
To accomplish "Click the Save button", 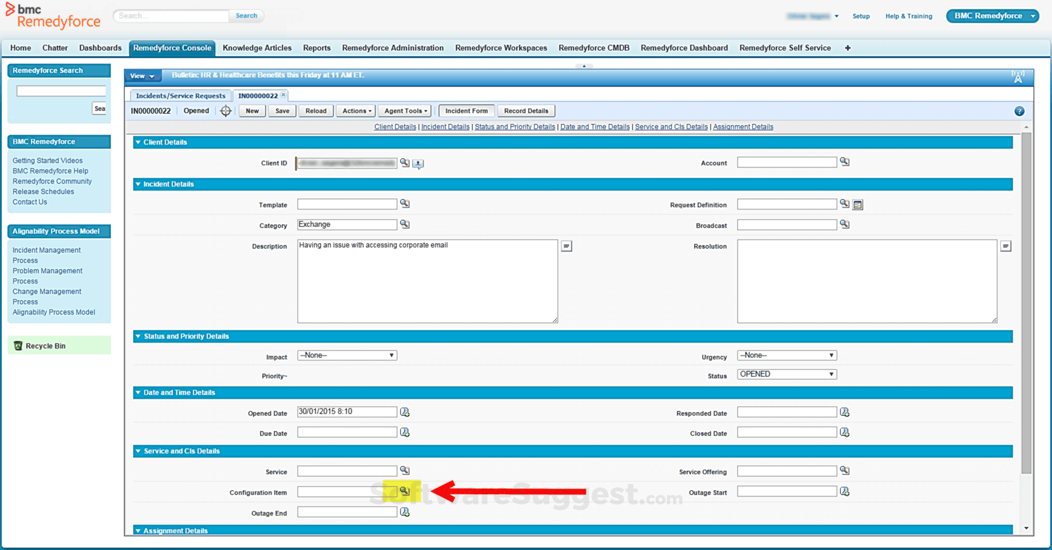I will click(282, 111).
